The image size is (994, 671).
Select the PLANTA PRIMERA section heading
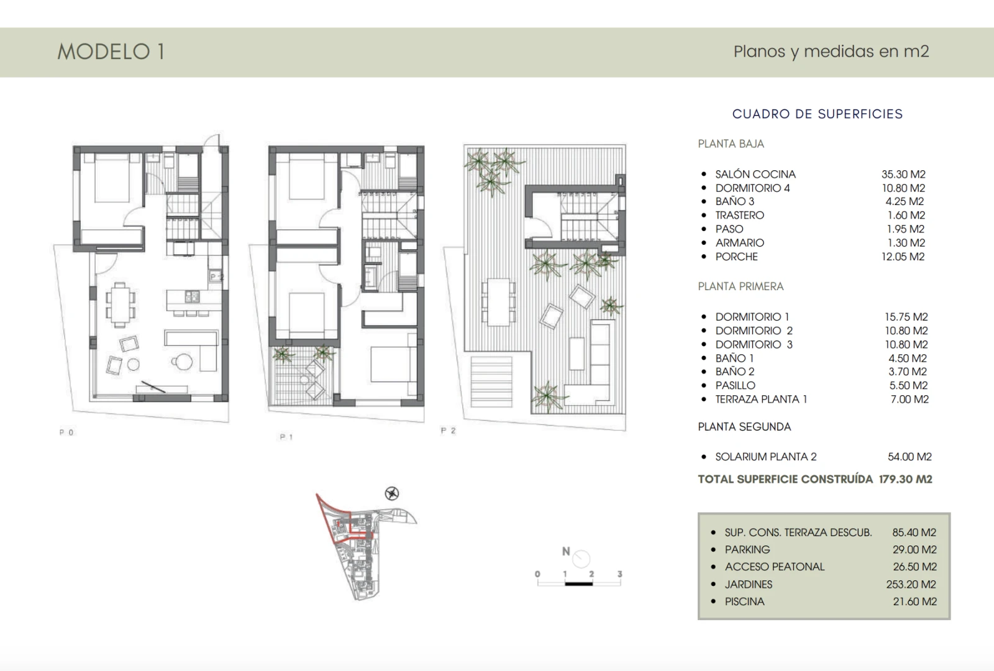741,286
